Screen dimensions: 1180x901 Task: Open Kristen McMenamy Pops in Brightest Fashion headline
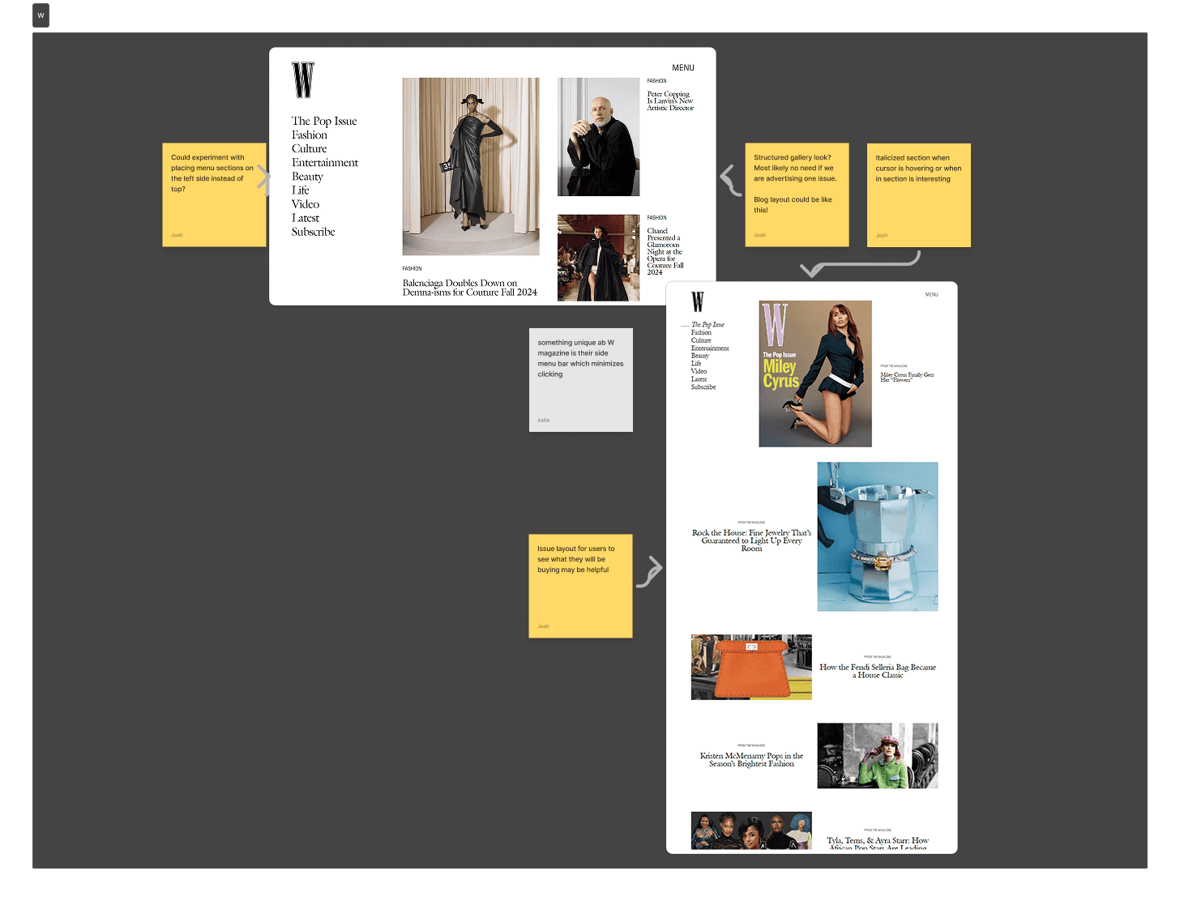tap(751, 760)
